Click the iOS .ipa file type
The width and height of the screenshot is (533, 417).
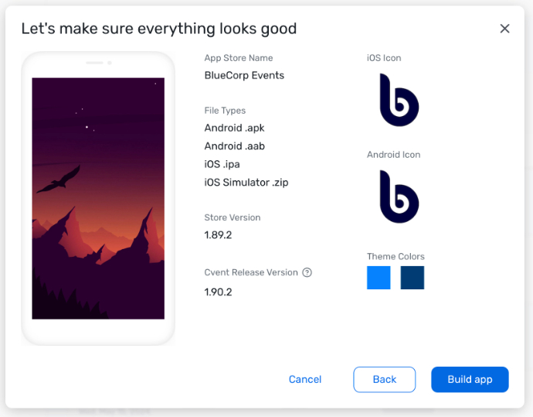pos(222,164)
